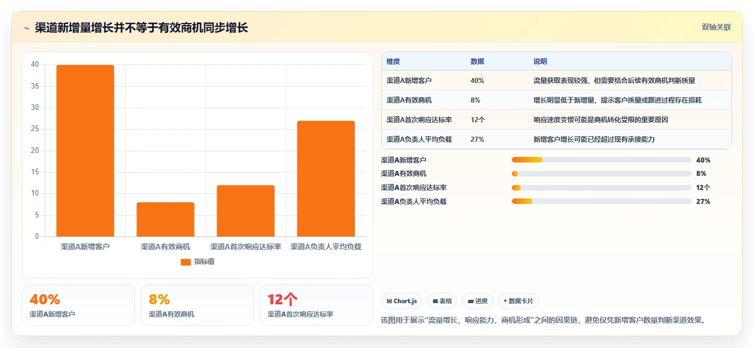Click the y-axis value 25

(35, 129)
